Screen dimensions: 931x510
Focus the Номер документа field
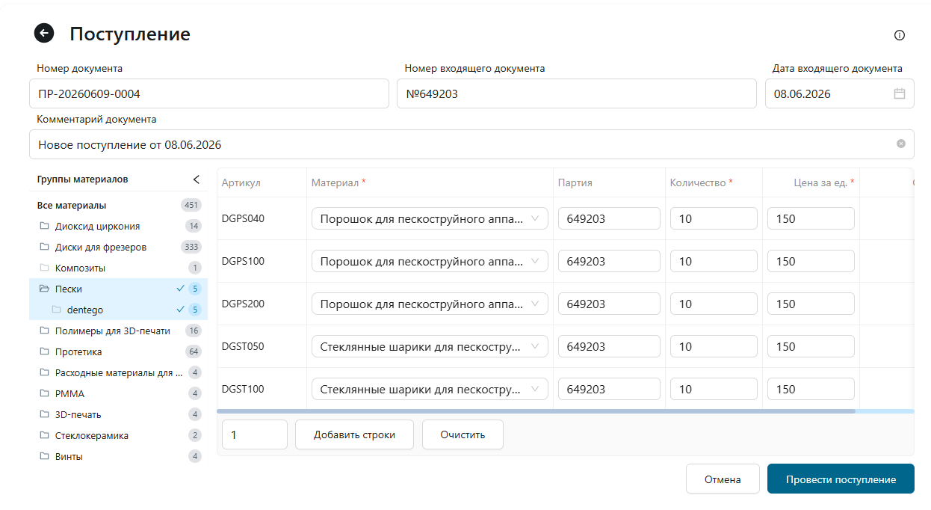(209, 93)
